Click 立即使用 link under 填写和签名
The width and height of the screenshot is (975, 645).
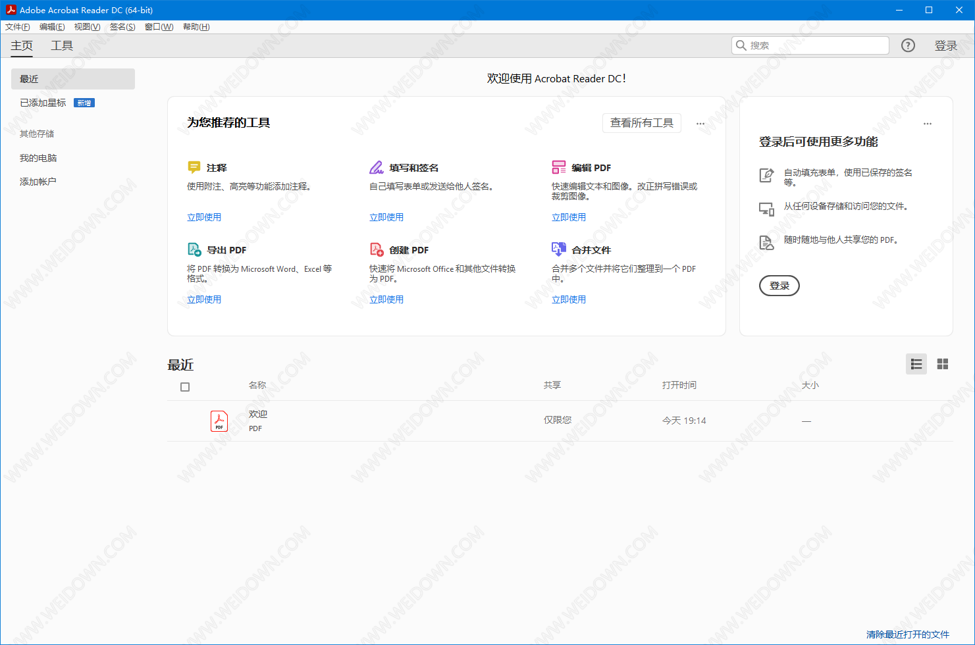click(x=386, y=217)
